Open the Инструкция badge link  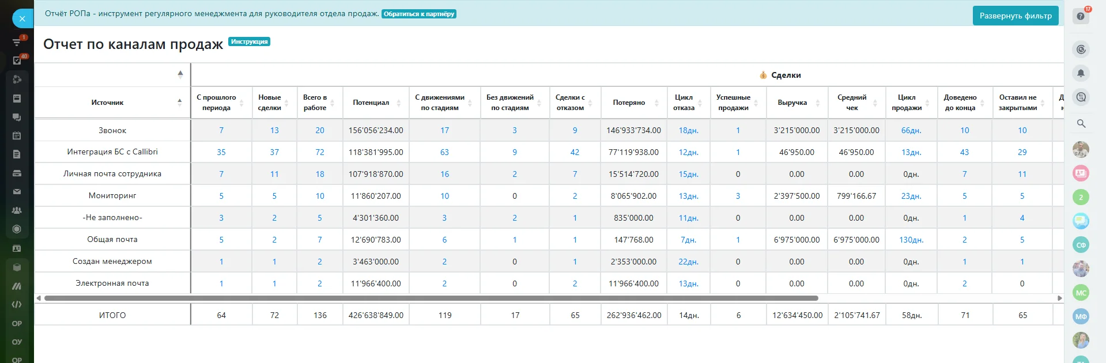[x=249, y=41]
